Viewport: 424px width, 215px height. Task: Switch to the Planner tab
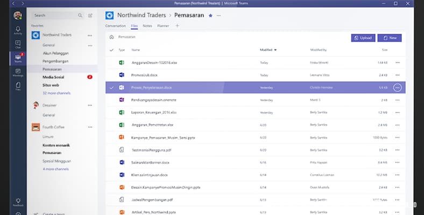(x=163, y=26)
